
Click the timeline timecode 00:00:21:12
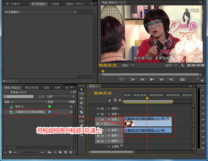(x=103, y=93)
